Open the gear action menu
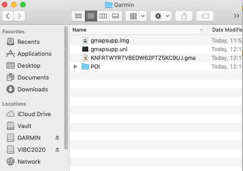 [x=161, y=16]
